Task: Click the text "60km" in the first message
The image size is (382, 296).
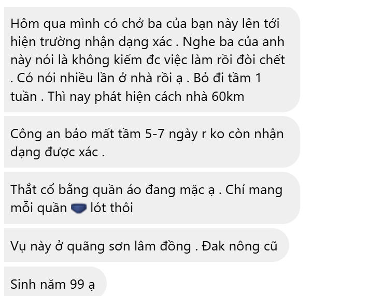Action: pos(228,97)
